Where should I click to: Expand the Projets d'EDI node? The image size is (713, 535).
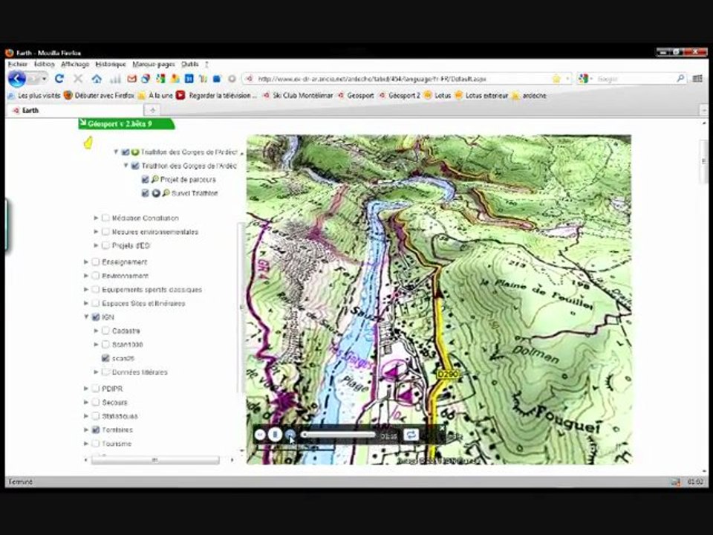(x=96, y=245)
